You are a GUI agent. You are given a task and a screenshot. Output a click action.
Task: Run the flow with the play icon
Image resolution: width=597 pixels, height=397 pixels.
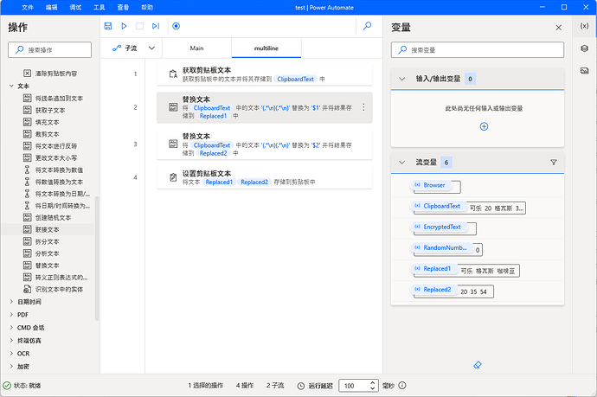124,26
